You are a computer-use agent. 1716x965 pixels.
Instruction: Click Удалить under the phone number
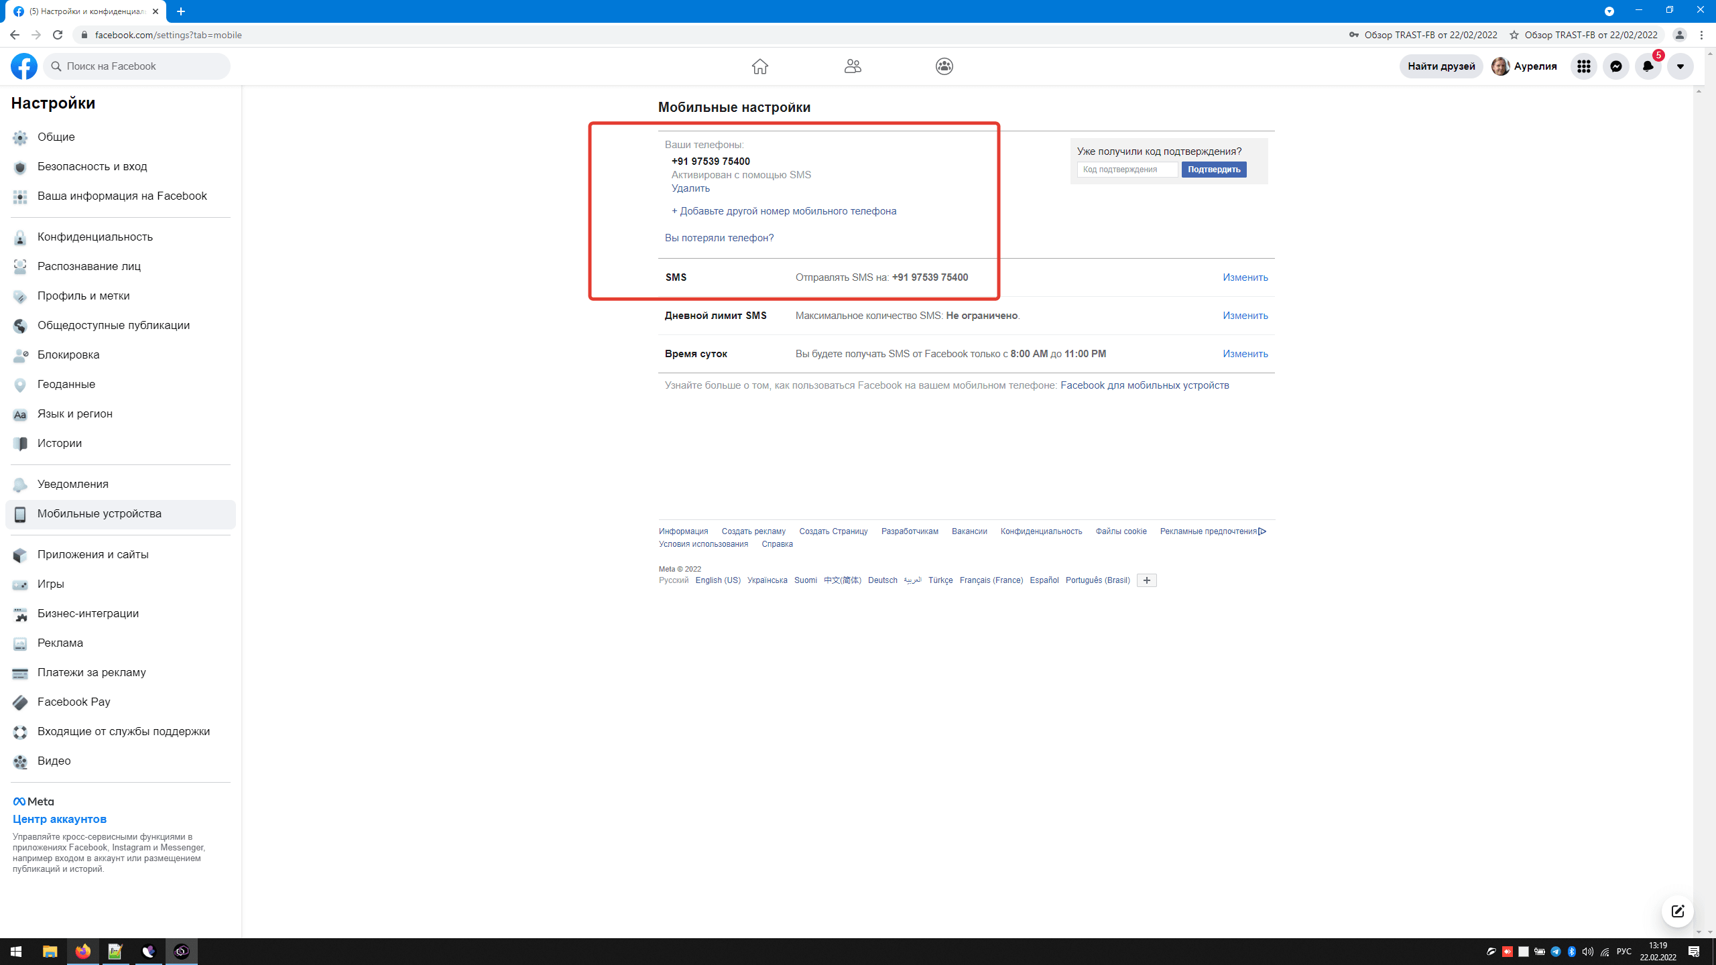pos(690,188)
